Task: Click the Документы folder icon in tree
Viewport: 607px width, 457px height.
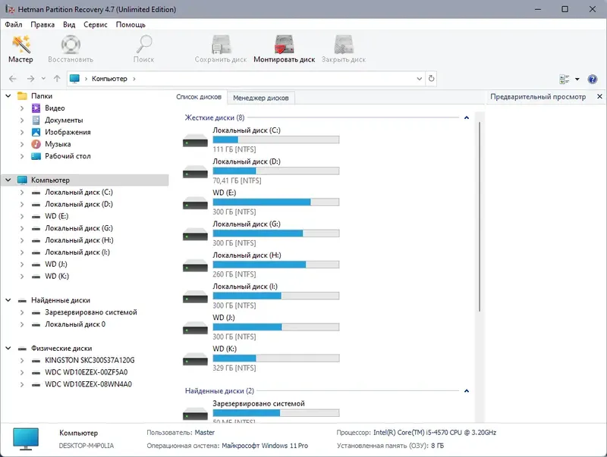Action: click(36, 121)
